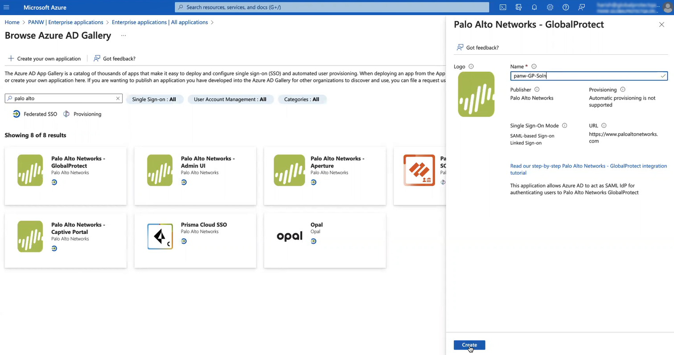Show info tooltip next to Provisioning
Screen dimensions: 674x355
point(623,90)
